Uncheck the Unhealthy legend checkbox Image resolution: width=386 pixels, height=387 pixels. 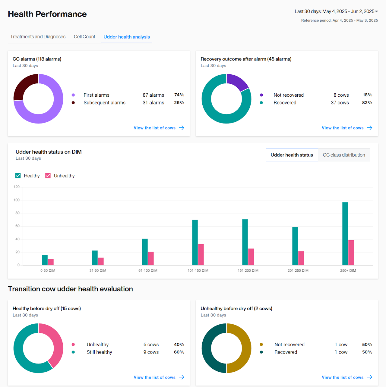click(x=48, y=176)
